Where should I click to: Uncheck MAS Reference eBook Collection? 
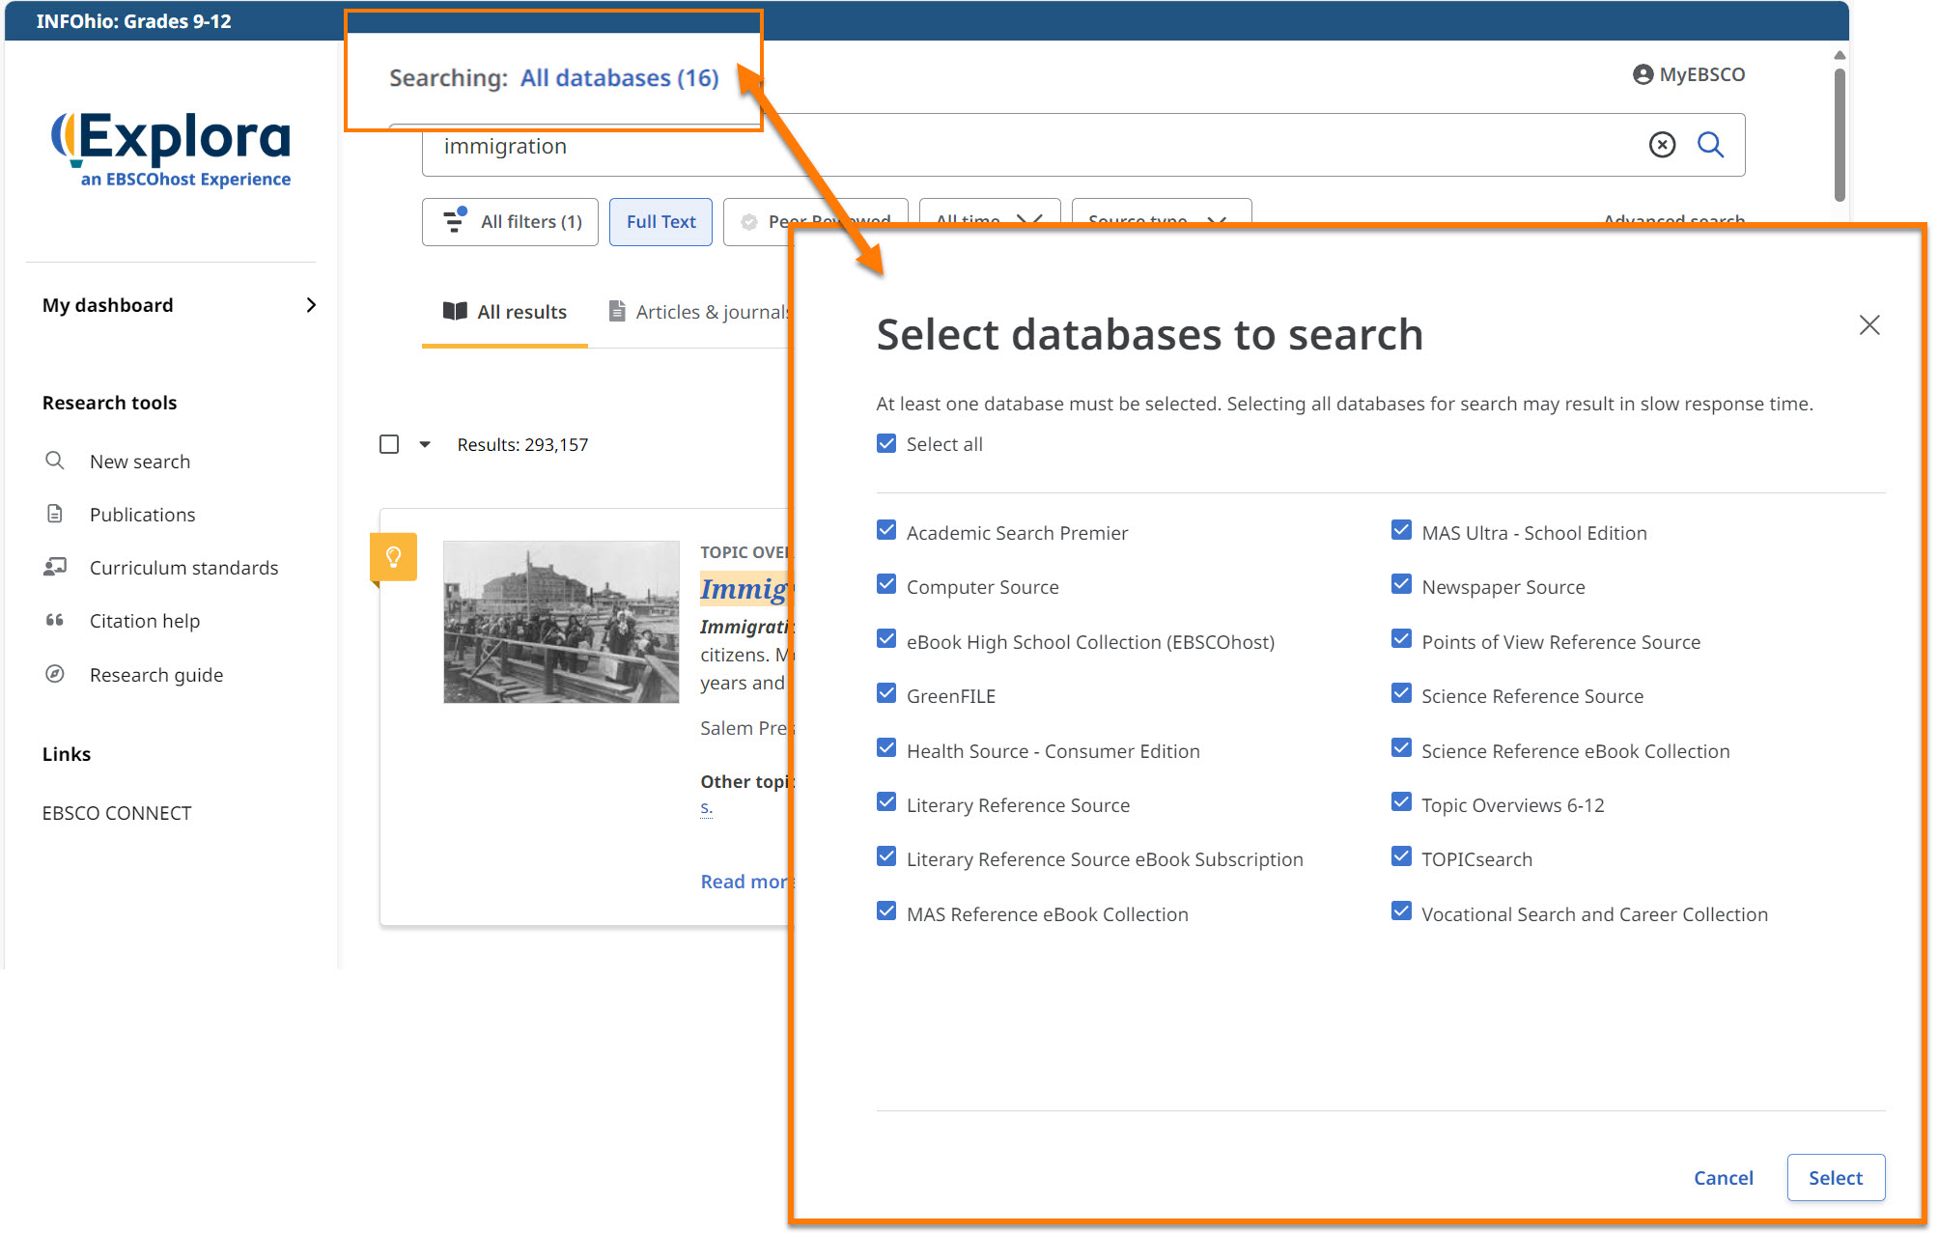[886, 911]
